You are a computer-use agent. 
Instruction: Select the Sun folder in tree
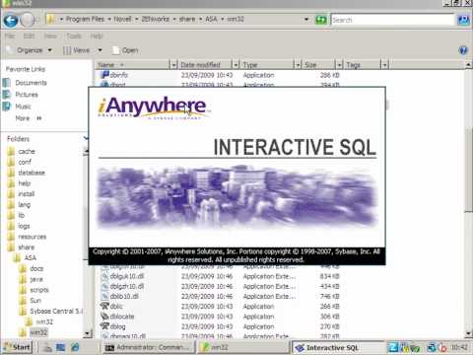(x=35, y=301)
